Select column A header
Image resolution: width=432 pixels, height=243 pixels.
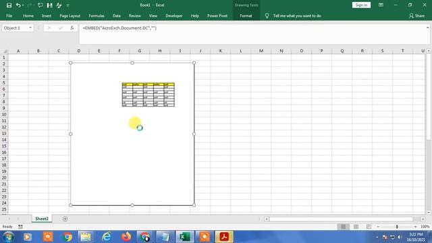(18, 51)
